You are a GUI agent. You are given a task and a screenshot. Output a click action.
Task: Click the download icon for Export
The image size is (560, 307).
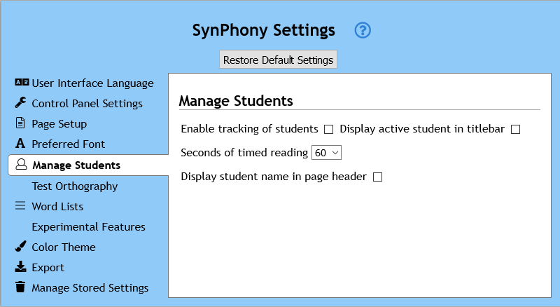pos(20,266)
